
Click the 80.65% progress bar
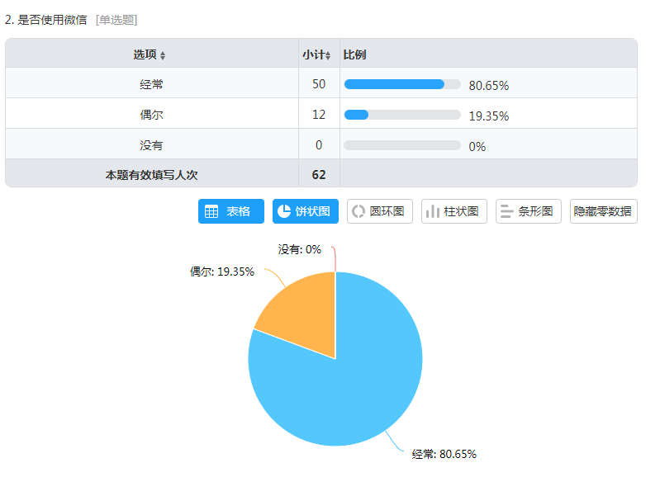402,84
